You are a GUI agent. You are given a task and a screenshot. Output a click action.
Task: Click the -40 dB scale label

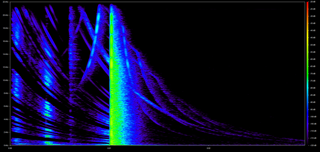[312, 31]
